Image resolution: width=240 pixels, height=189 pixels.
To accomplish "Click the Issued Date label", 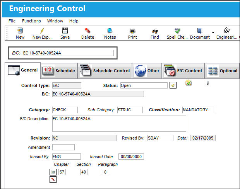I will pos(101,157).
